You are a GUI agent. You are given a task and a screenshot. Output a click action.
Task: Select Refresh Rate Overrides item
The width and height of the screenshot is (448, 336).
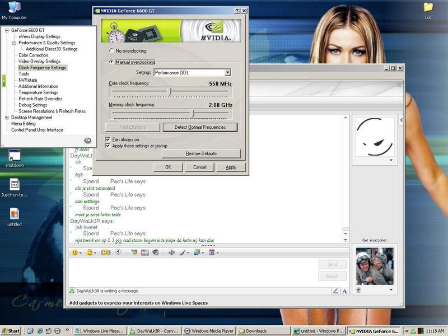[x=40, y=99]
